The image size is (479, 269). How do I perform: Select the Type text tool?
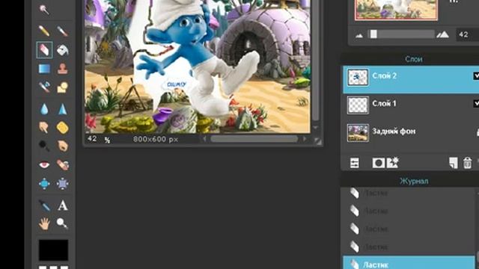pos(63,205)
